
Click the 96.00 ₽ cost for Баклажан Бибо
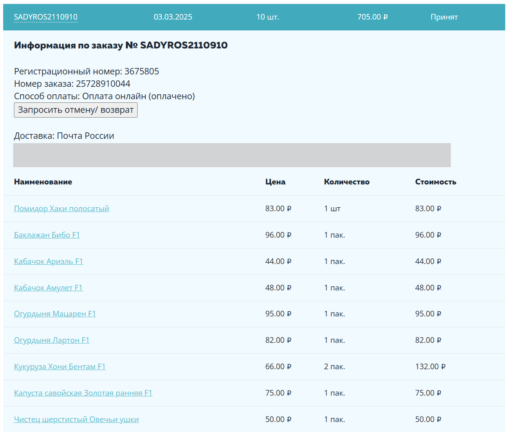point(428,235)
